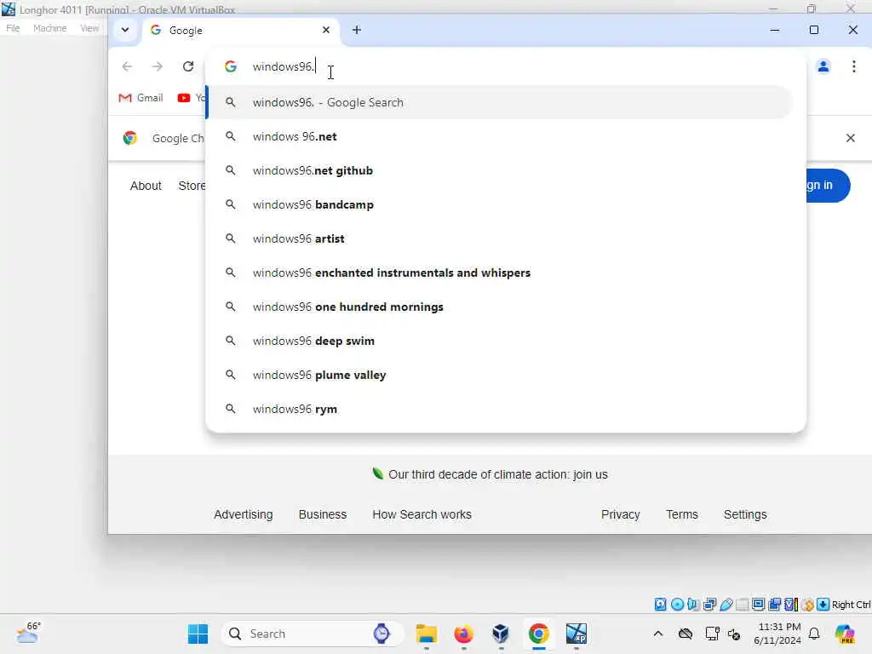
Task: Expand the system tray hidden icons chevron
Action: click(x=658, y=634)
